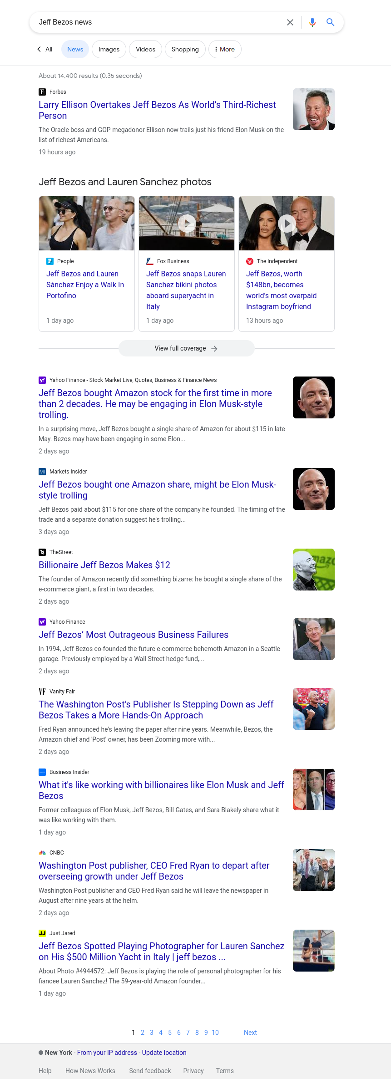Viewport: 391px width, 1079px height.
Task: Go to results page 2
Action: pos(143,1033)
